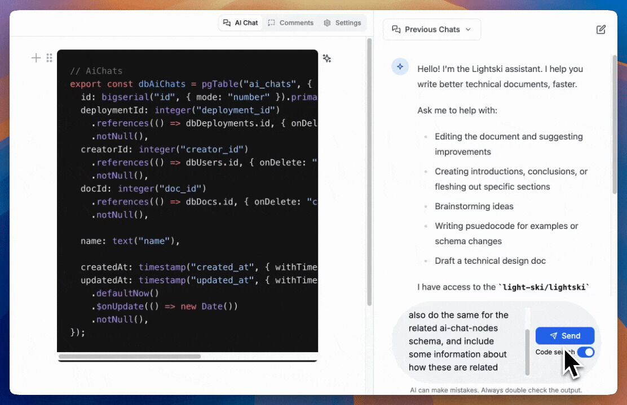The width and height of the screenshot is (627, 405).
Task: Click the Previous Chats chevron arrow
Action: coord(468,29)
